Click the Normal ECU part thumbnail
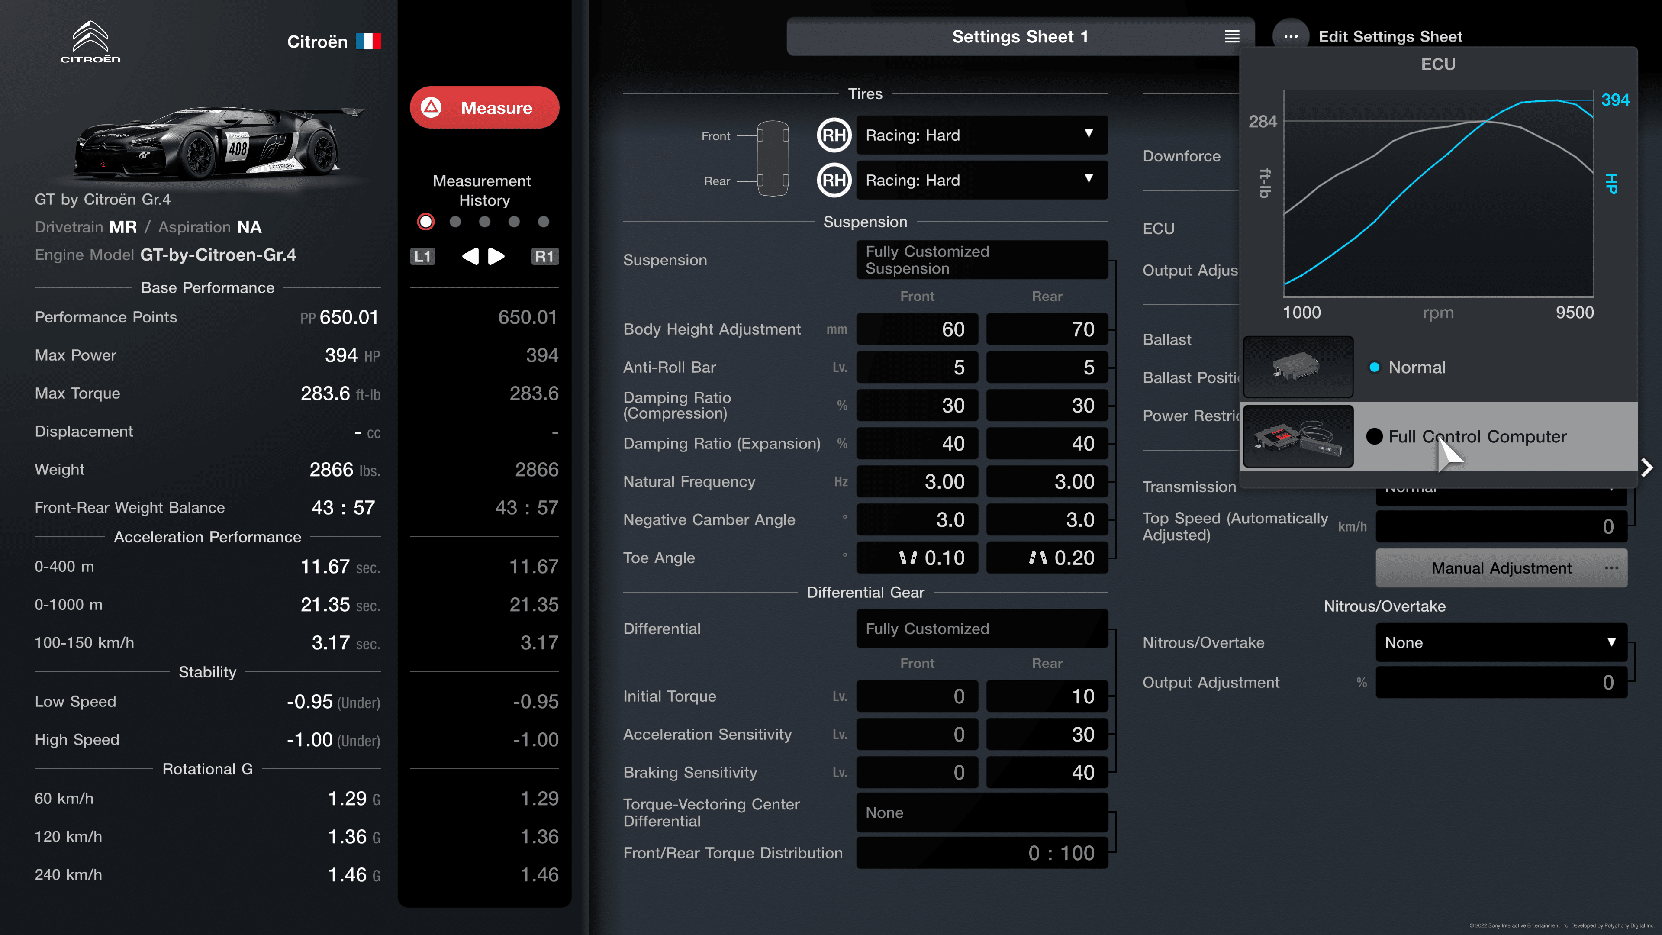Screen dimensions: 1662x935 [x=1298, y=367]
